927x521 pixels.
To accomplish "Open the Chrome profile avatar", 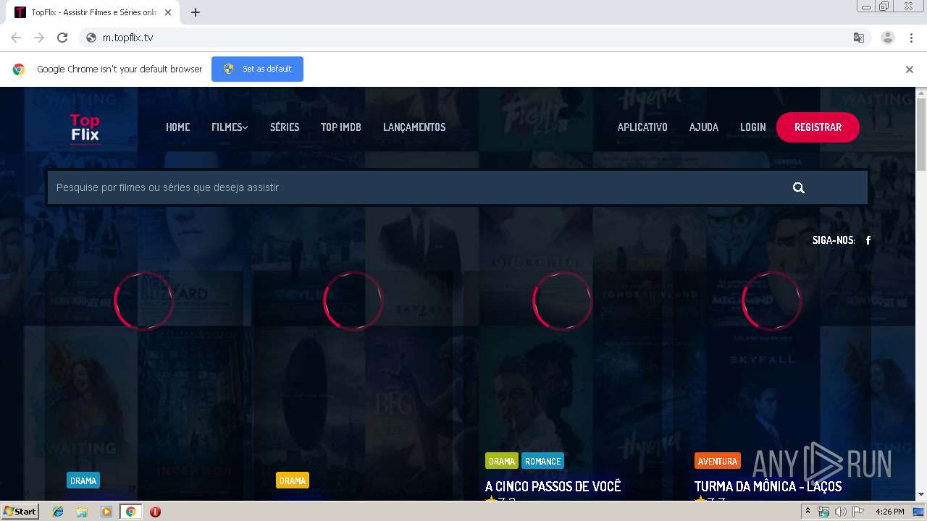I will [888, 38].
